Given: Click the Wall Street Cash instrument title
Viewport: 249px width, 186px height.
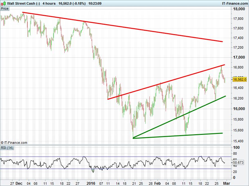Looking at the screenshot, I should [23, 3].
